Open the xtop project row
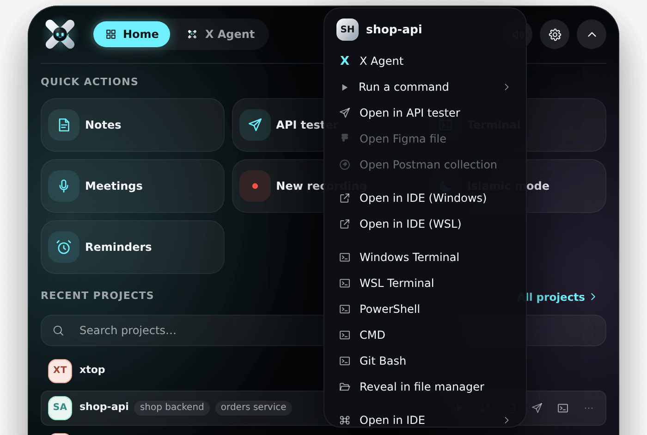This screenshot has width=647, height=435. click(323, 370)
